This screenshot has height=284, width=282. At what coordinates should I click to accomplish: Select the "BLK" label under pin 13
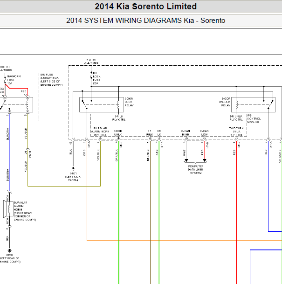(70, 152)
